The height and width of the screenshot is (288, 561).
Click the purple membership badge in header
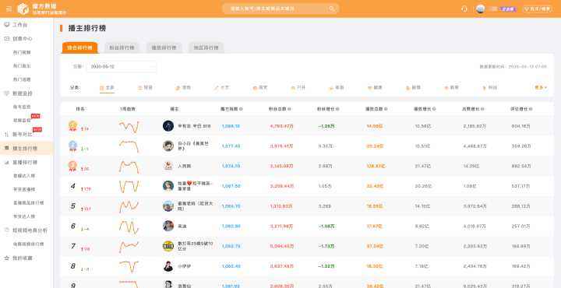tap(508, 9)
